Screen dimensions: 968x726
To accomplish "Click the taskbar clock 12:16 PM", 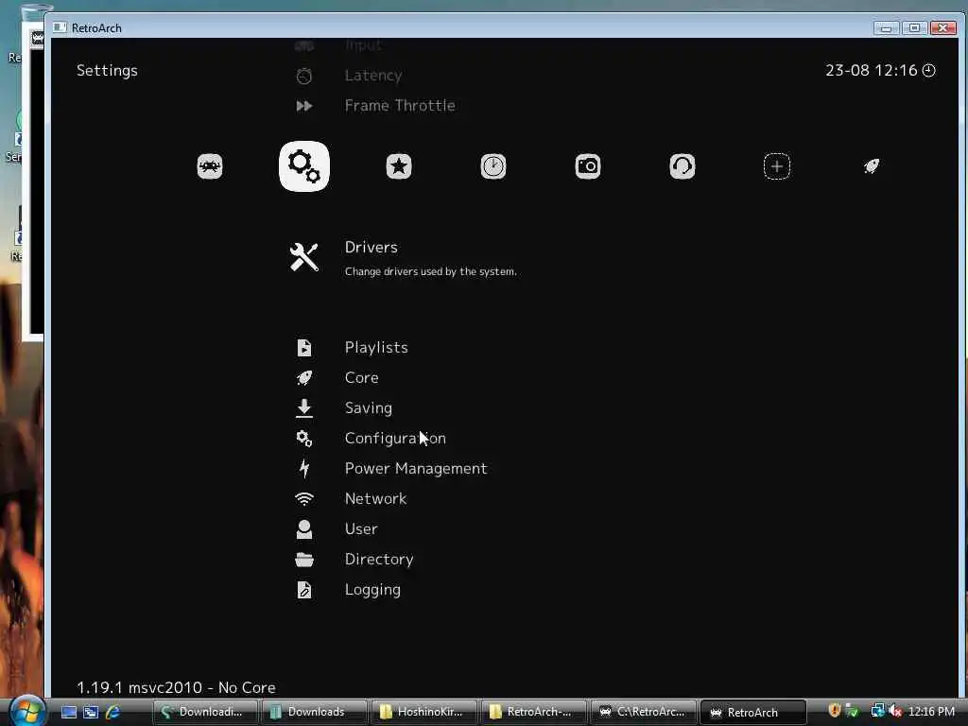I will pos(931,712).
